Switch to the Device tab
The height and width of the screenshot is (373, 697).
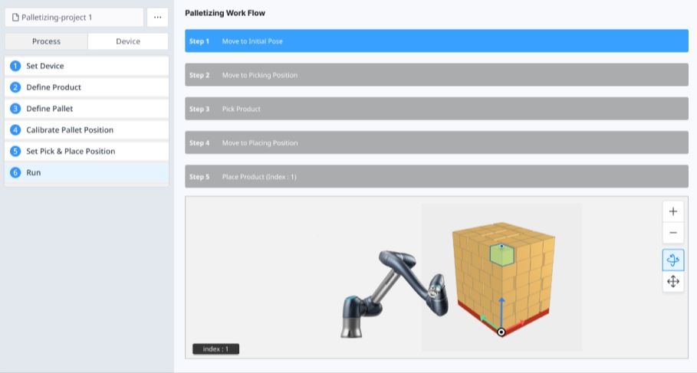[x=128, y=41]
